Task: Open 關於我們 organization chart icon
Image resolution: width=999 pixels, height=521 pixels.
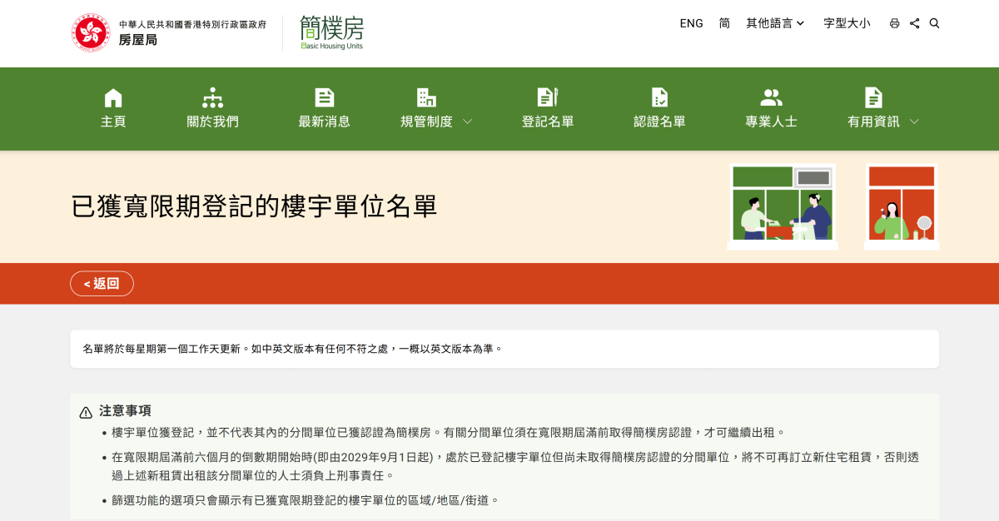Action: tap(212, 98)
